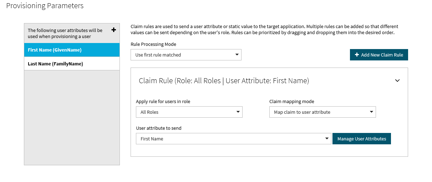
Task: Click the Claim Rule header title
Action: click(x=224, y=81)
